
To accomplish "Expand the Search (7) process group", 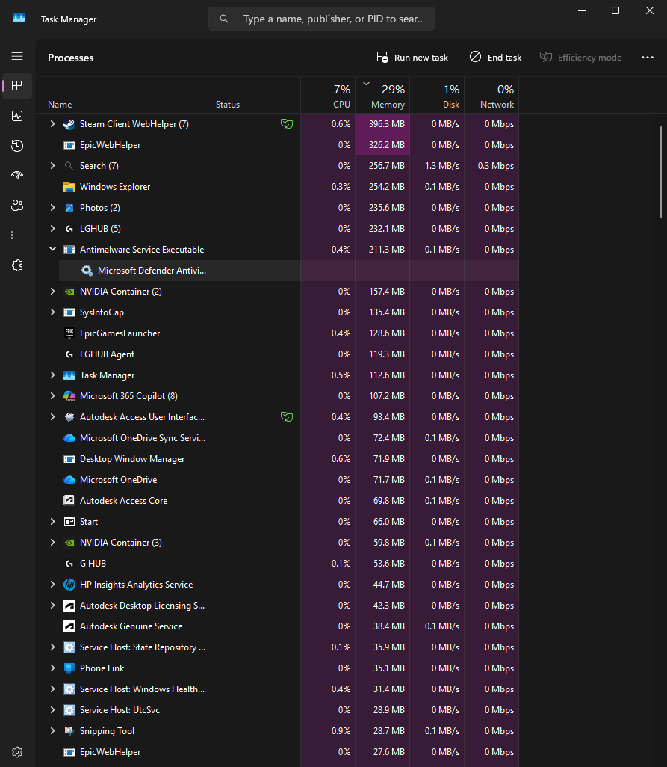I will click(52, 166).
